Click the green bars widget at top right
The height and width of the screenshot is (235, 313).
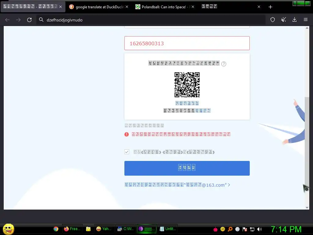coord(301,3)
